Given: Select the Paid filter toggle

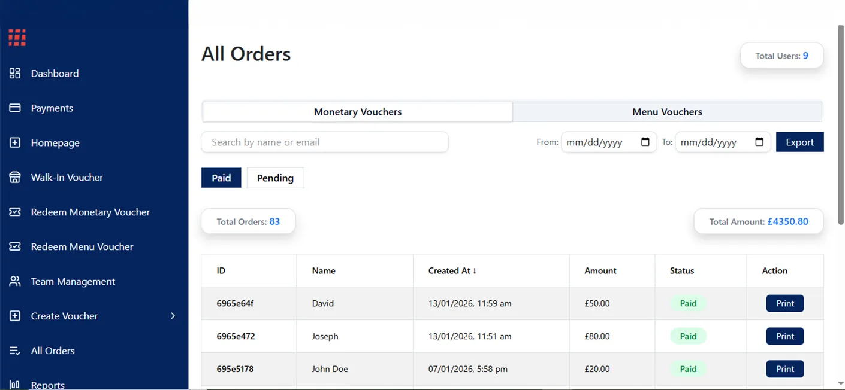Looking at the screenshot, I should click(x=221, y=178).
